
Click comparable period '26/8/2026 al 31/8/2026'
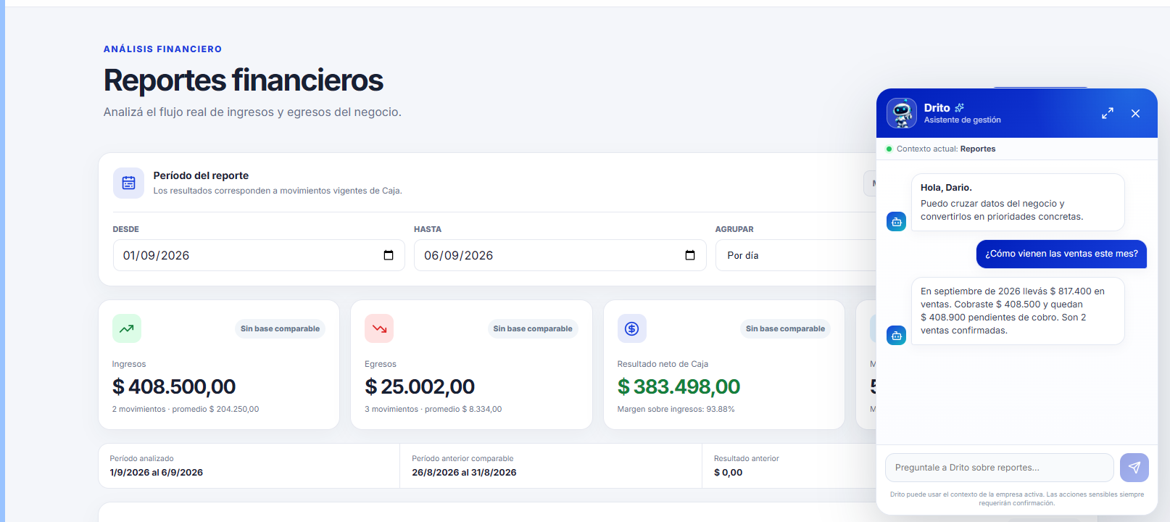click(x=464, y=472)
